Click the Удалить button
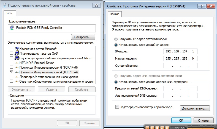This screenshot has height=129, width=217. point(51,89)
